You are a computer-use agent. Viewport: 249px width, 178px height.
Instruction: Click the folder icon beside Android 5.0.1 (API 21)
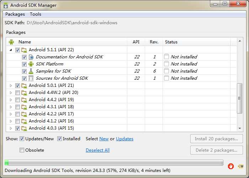[24, 85]
